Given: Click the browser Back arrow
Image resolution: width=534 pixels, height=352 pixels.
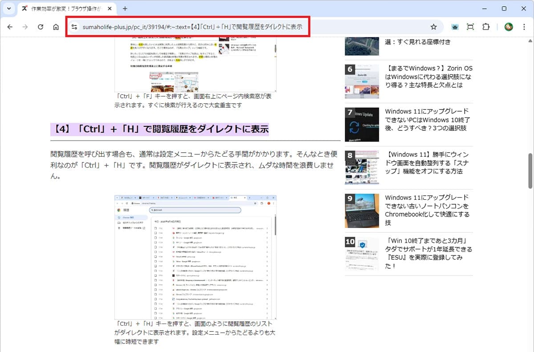Looking at the screenshot, I should (10, 27).
